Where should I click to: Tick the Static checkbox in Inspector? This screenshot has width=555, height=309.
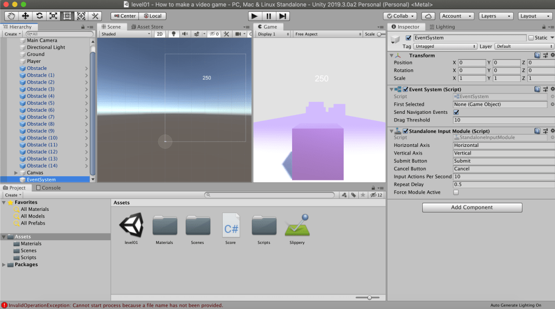pyautogui.click(x=531, y=38)
